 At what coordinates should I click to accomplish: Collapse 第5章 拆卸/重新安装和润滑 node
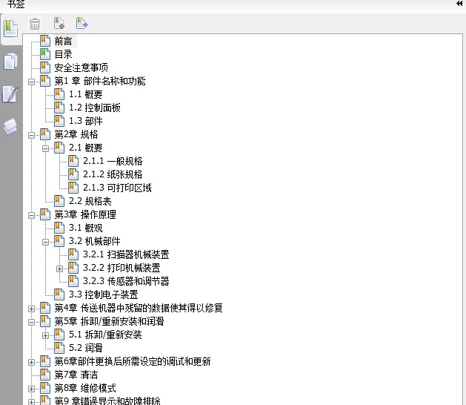31,322
